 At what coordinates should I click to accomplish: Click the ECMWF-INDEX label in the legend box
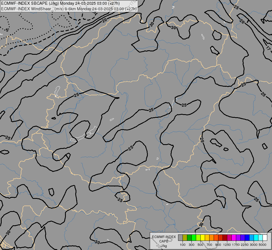(164, 237)
